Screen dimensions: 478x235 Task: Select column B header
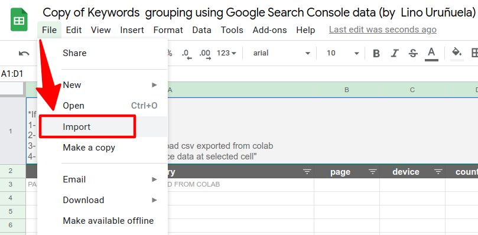pos(347,90)
